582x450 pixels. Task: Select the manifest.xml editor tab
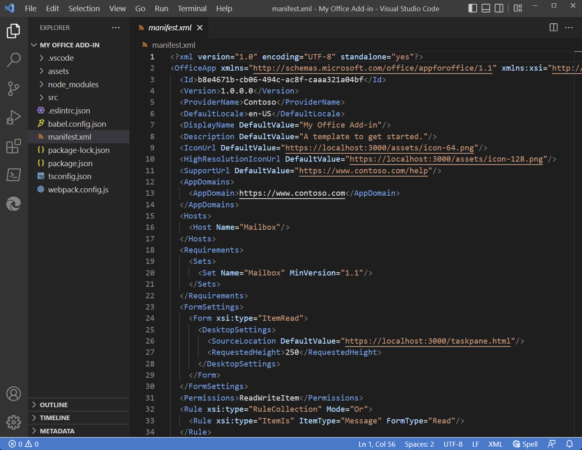(x=169, y=27)
